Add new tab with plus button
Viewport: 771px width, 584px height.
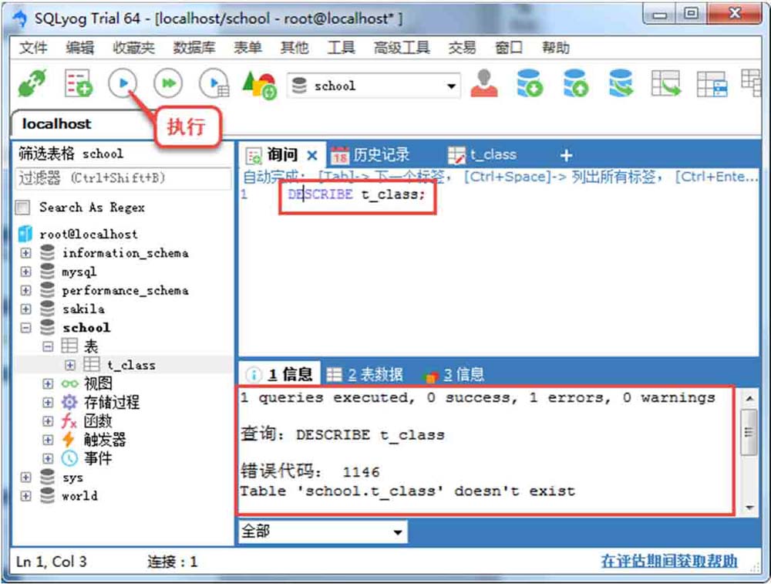tap(567, 156)
